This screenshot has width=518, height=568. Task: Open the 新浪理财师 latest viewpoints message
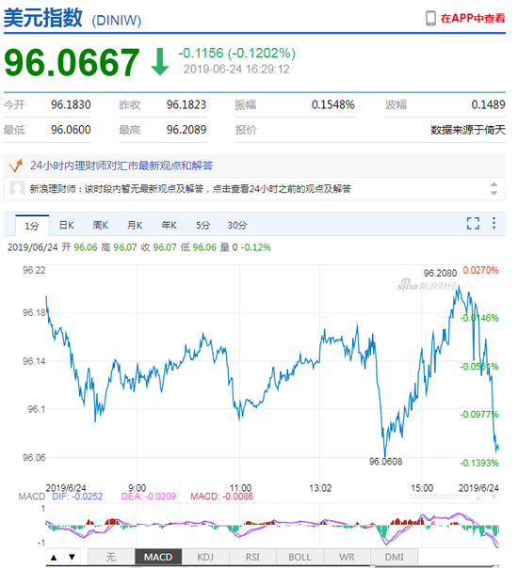point(190,189)
